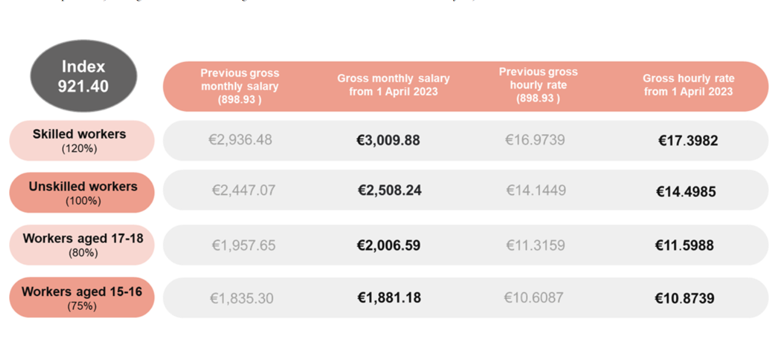Select the Skilled workers (120%) label

(81, 140)
